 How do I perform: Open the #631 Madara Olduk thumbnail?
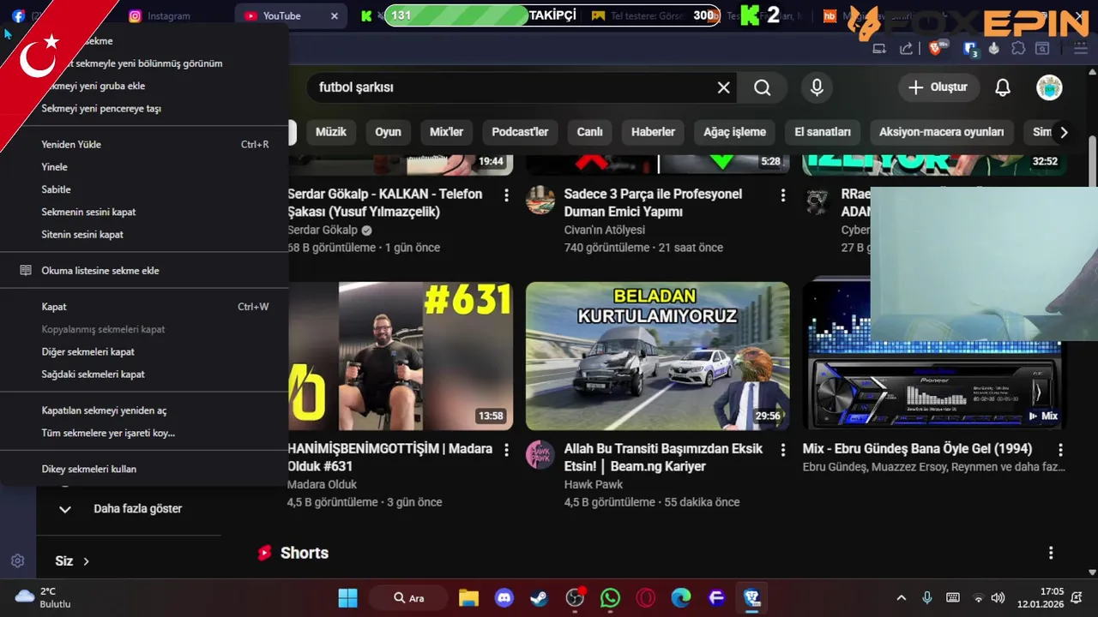point(401,356)
